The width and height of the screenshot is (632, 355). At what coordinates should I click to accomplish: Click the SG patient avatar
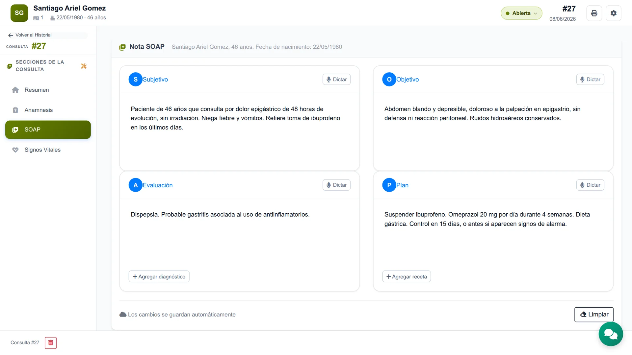pos(19,13)
